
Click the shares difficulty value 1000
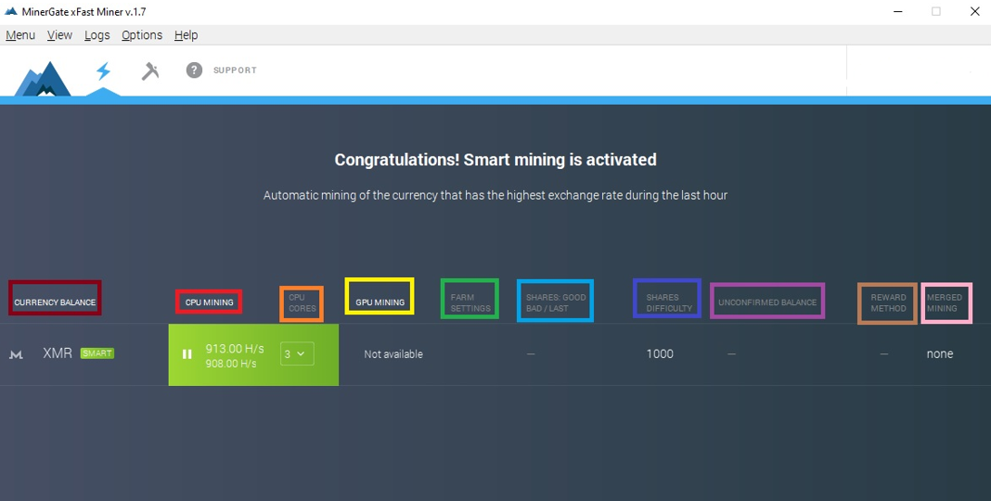click(660, 353)
